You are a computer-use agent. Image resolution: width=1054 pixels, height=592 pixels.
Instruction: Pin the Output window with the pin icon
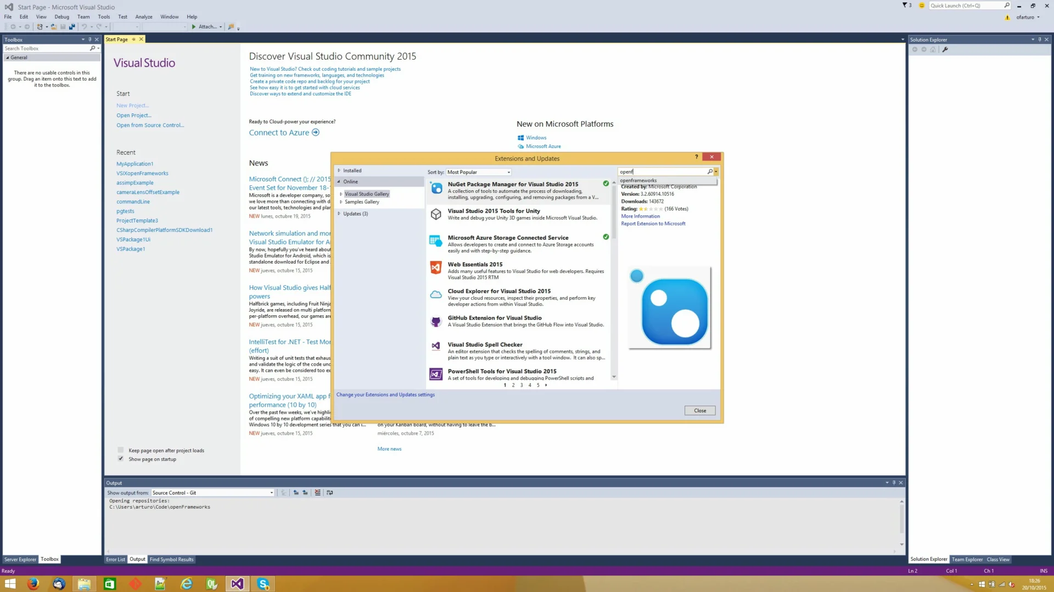[894, 482]
